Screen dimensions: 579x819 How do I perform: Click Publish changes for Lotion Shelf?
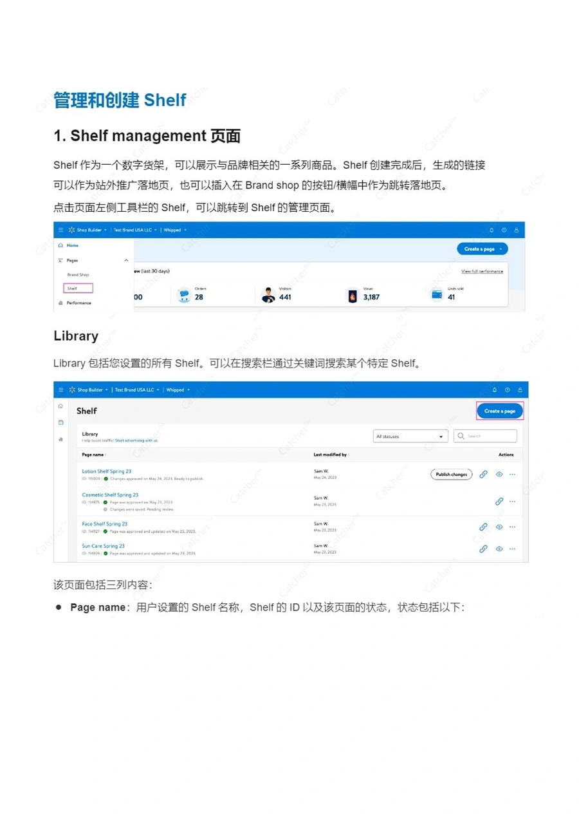(451, 475)
